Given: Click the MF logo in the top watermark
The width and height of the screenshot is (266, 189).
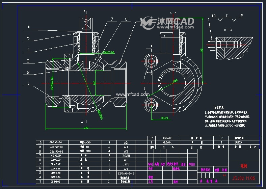Looking at the screenshot, I should 148,22.
